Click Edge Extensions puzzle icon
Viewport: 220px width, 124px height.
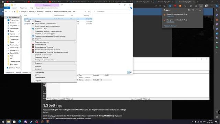[185, 6]
